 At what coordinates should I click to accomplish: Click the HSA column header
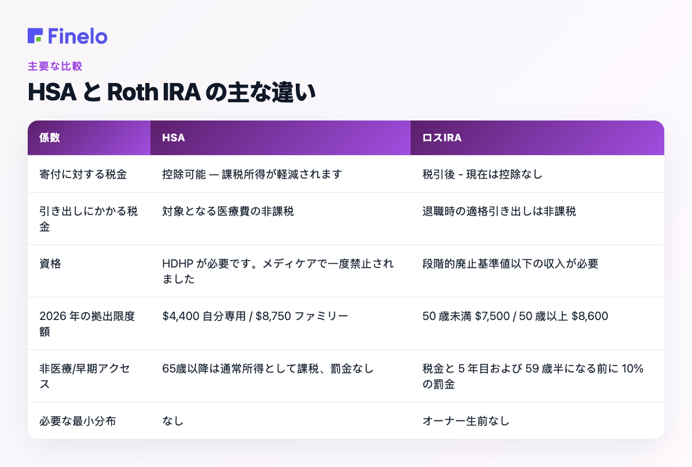tap(280, 138)
